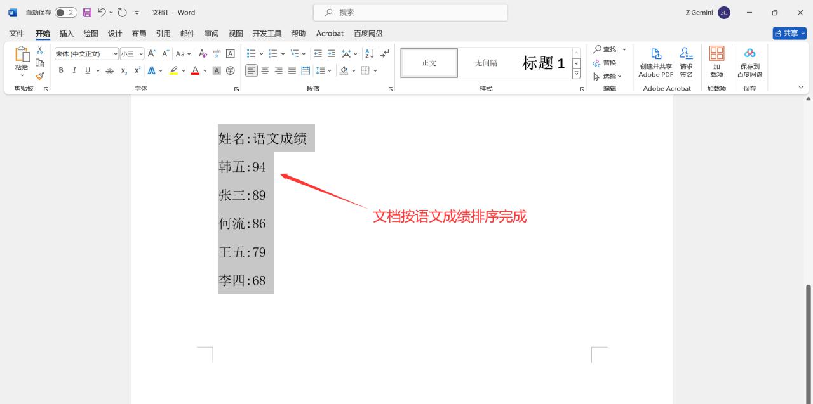Switch to the Design (设计) tab
The image size is (813, 404).
pos(115,34)
